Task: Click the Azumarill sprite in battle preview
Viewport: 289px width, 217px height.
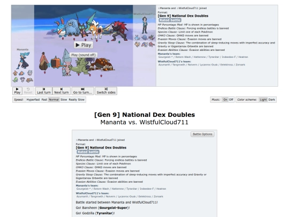Action: click(61, 27)
